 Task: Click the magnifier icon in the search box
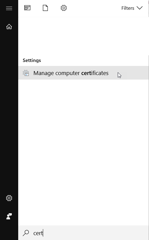(26, 233)
